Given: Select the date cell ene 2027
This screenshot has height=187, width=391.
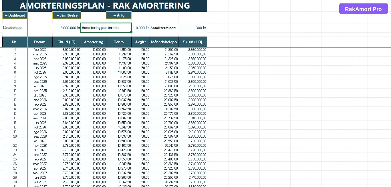Looking at the screenshot, I should [40, 155].
